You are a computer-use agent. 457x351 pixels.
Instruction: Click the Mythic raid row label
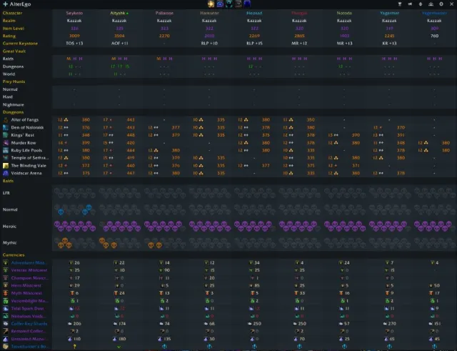[x=9, y=242]
